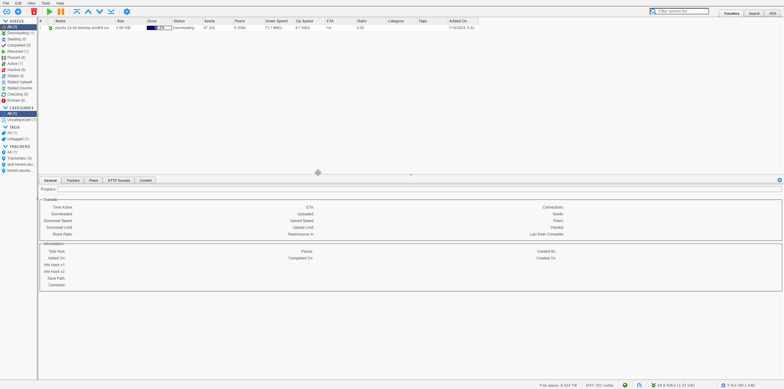This screenshot has height=389, width=784.
Task: Click the orange Pause torrent icon
Action: [61, 12]
